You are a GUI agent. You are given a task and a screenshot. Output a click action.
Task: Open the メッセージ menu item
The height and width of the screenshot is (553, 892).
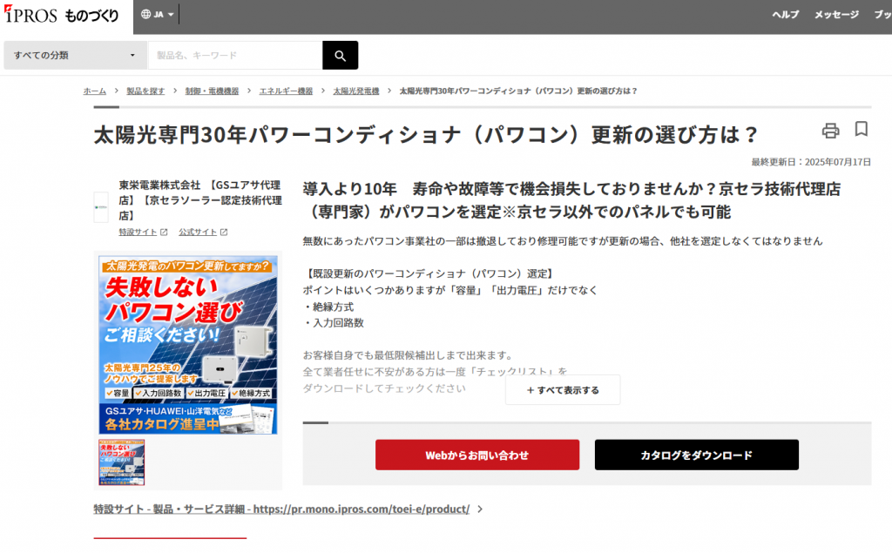coord(836,14)
